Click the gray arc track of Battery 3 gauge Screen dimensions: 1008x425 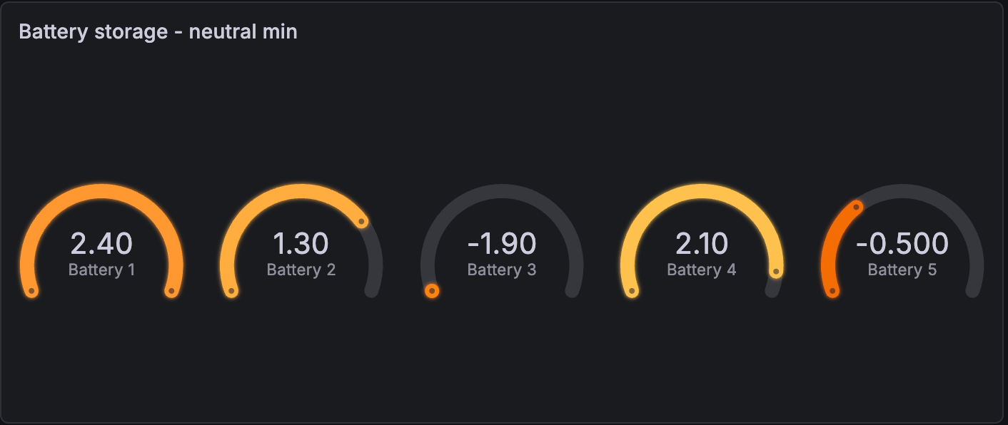pos(502,191)
